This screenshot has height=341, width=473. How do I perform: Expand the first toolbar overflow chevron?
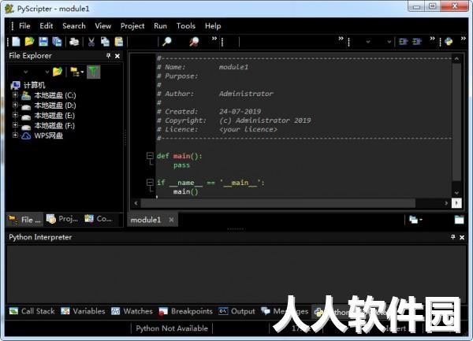[x=214, y=39]
